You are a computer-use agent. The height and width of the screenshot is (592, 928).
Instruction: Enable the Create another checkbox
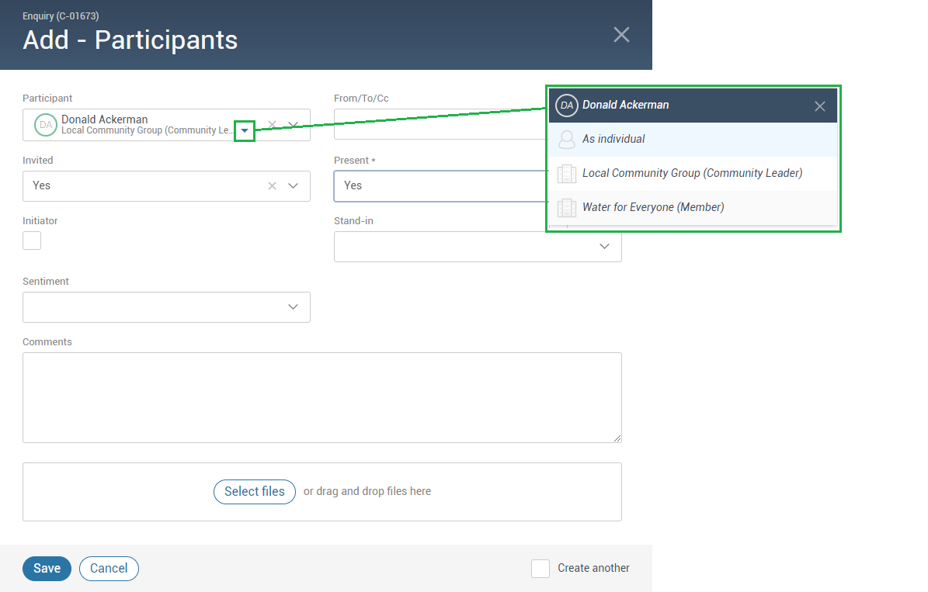[540, 569]
